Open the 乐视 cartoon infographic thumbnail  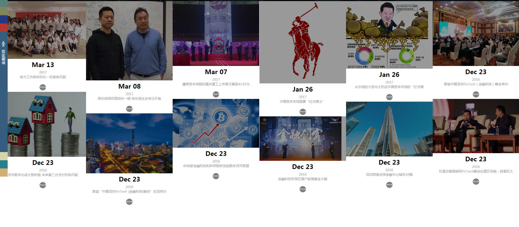pyautogui.click(x=389, y=35)
